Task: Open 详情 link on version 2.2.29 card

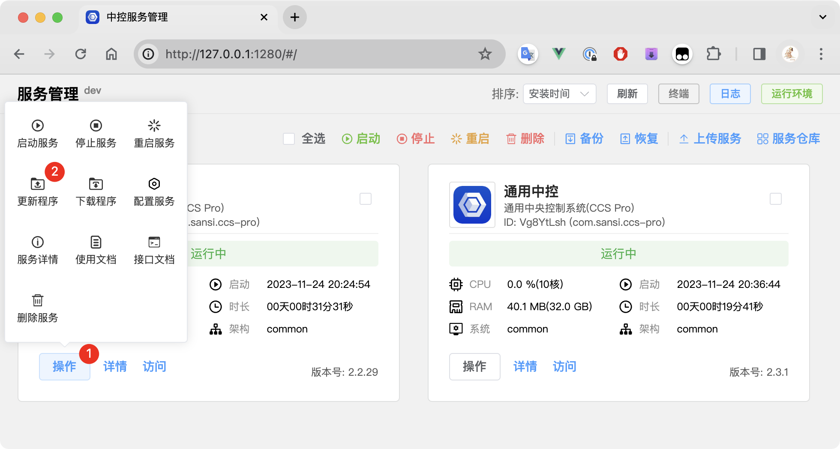Action: click(115, 367)
